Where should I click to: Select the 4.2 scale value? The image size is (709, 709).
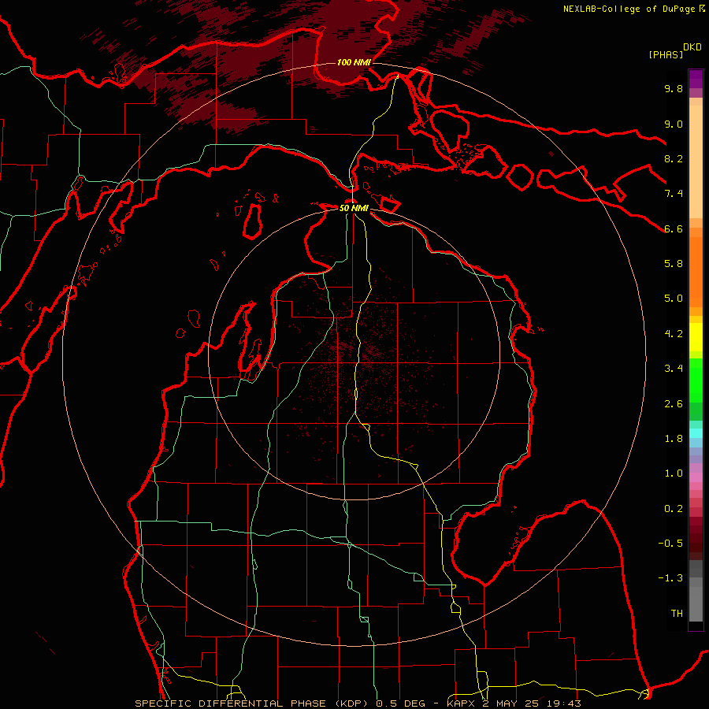674,334
